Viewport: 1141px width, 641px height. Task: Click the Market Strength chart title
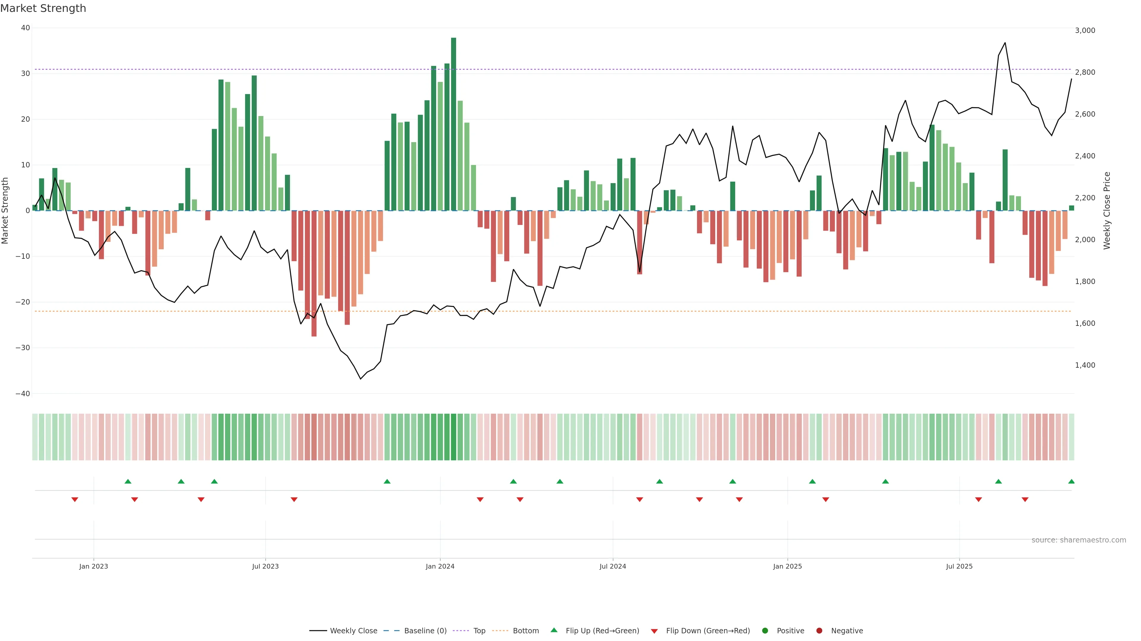(x=43, y=8)
